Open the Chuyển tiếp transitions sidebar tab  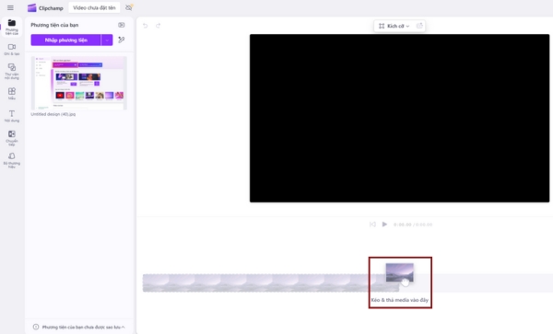coord(12,138)
